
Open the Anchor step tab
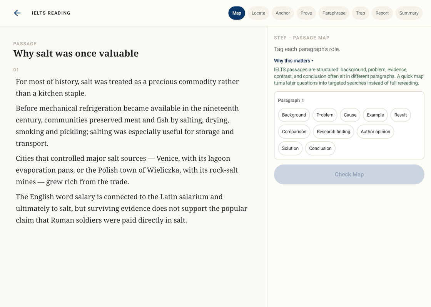(283, 13)
